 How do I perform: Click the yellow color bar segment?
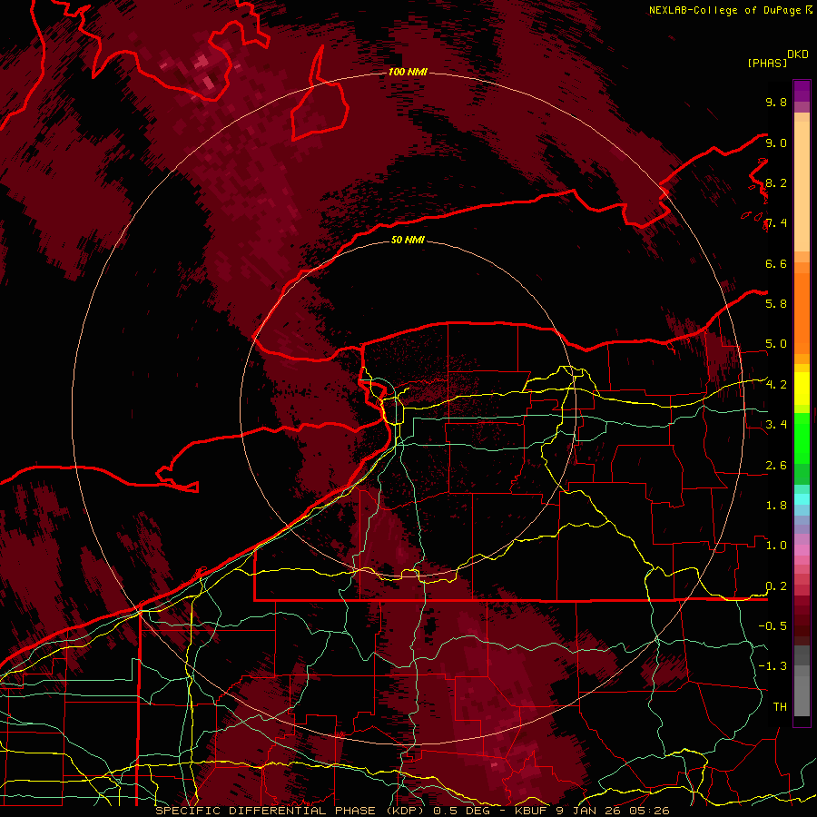(x=802, y=389)
